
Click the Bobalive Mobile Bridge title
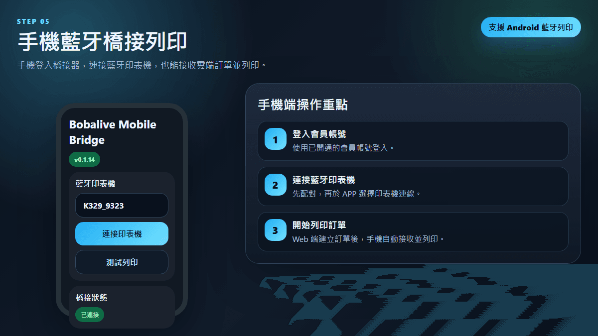[x=113, y=132]
